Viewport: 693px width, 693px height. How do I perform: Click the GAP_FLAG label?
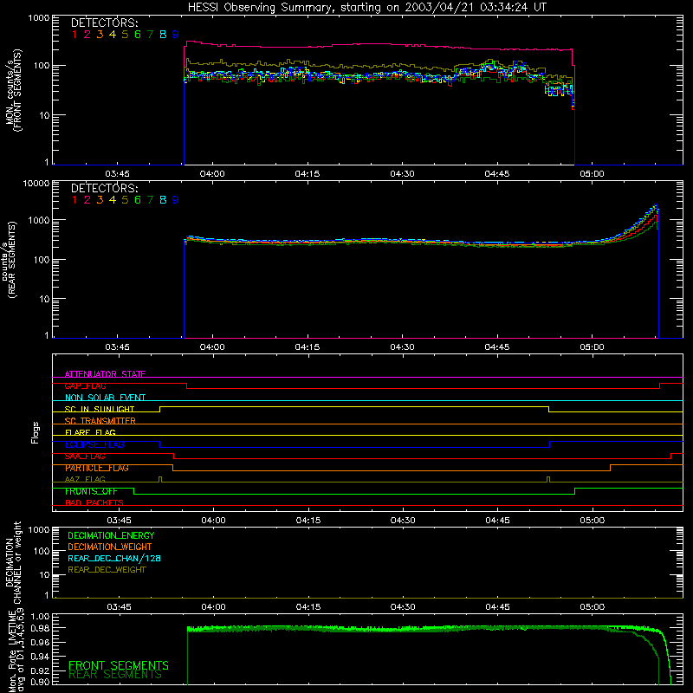(x=85, y=385)
